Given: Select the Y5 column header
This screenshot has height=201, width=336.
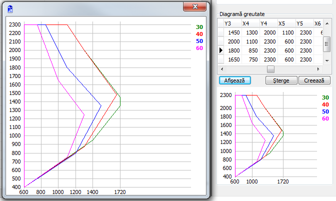Looking at the screenshot, I should click(x=304, y=23).
